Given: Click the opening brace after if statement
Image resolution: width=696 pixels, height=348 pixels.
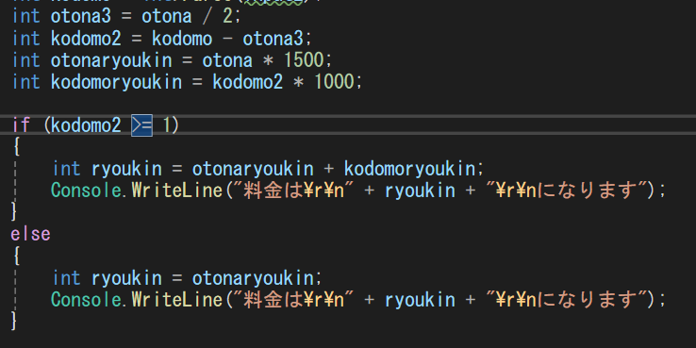Looking at the screenshot, I should coord(16,147).
